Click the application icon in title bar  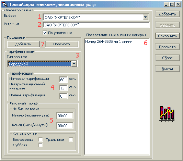tap(5, 4)
